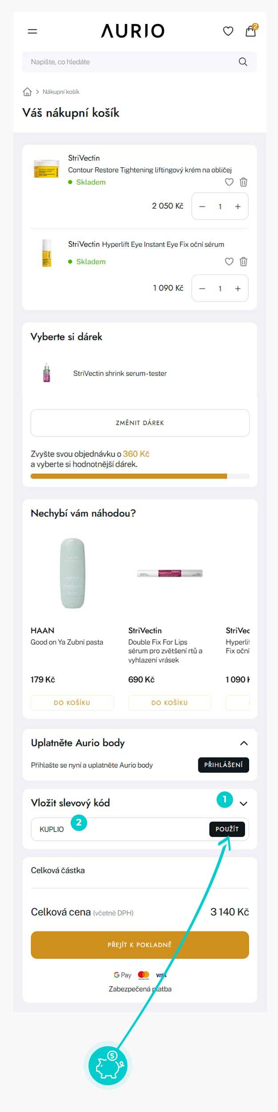Screen dimensions: 278x1112
Task: Click the gift progress bar
Action: click(x=140, y=476)
